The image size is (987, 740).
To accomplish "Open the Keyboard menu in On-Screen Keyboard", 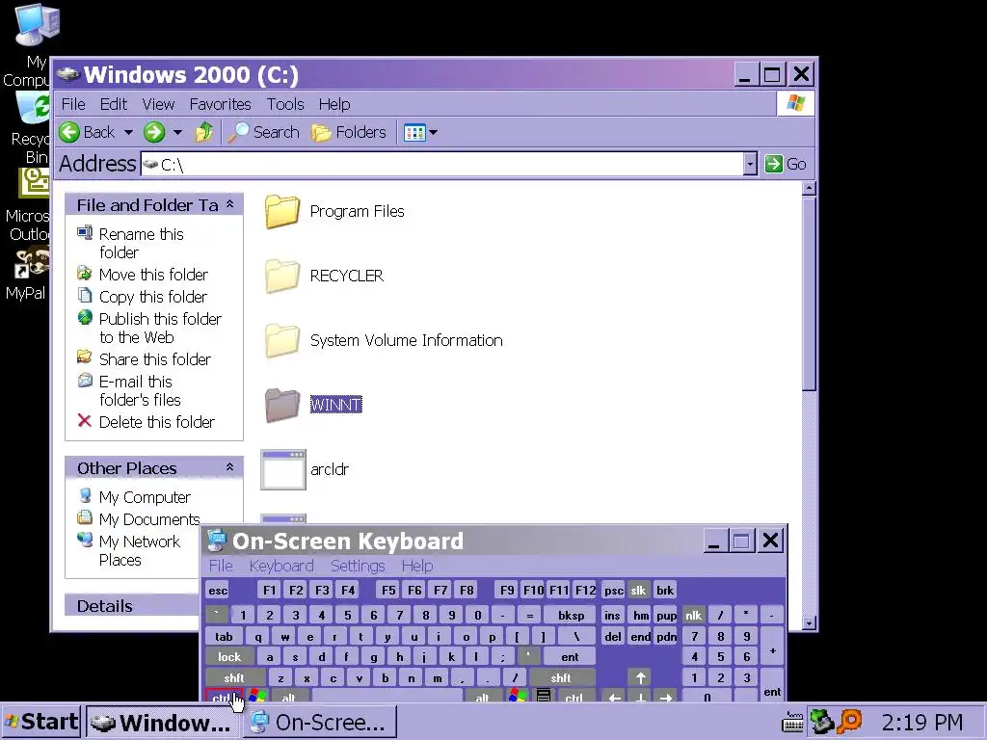I will (x=281, y=566).
